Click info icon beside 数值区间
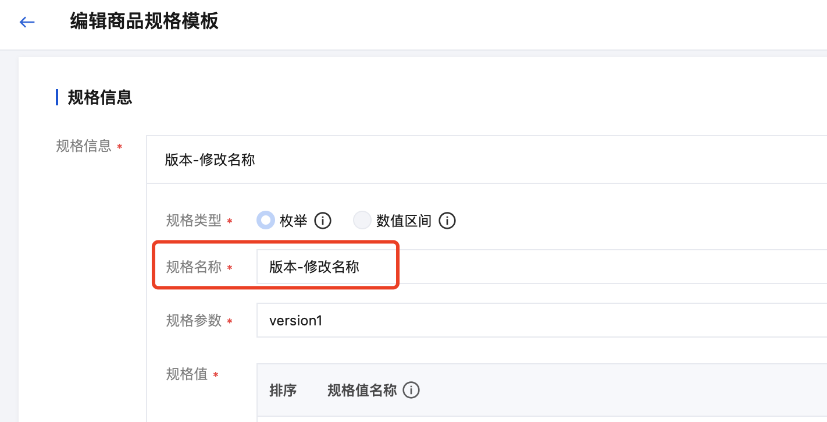This screenshot has height=422, width=827. coord(447,221)
